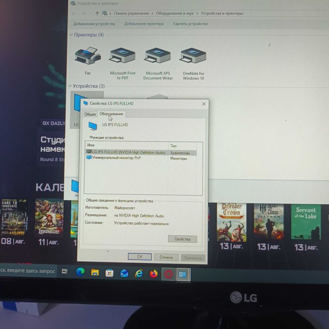This screenshot has width=329, height=329.
Task: Switch to the Общие tab
Action: click(90, 114)
